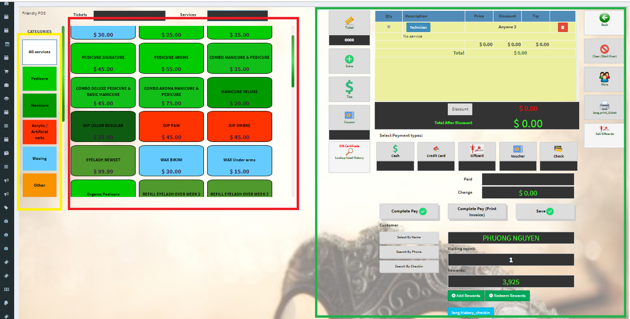
Task: Open Sell Giftcards
Action: point(605,135)
